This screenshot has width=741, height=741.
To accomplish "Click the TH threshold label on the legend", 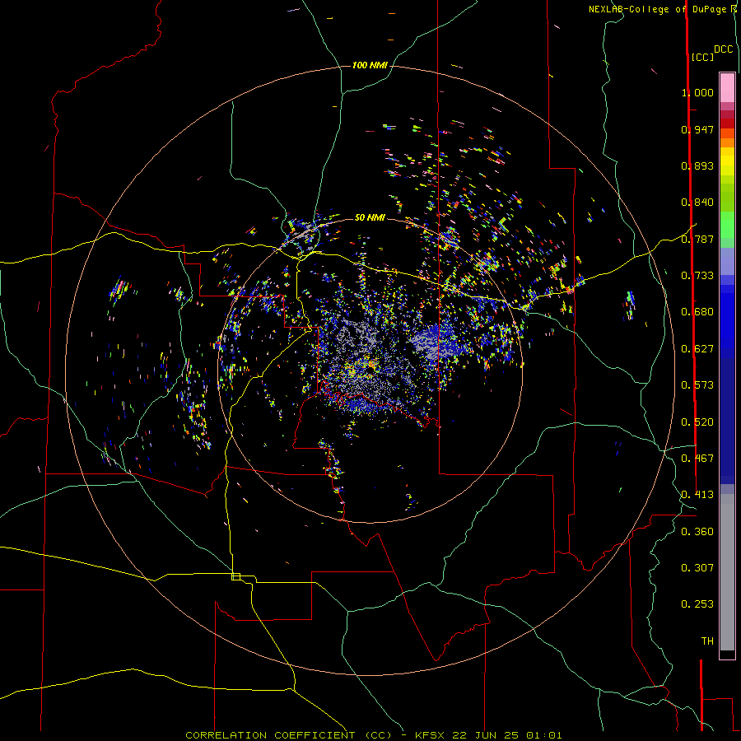I will (707, 641).
